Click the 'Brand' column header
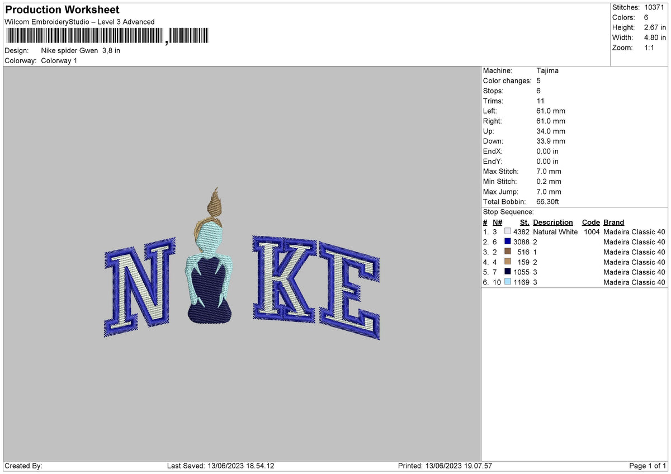Screen dimensions: 671x474 point(614,222)
